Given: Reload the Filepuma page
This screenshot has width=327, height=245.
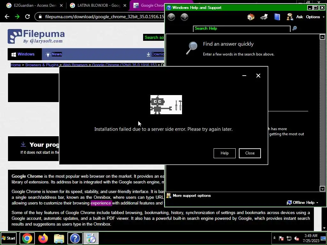Looking at the screenshot, I should (x=27, y=17).
